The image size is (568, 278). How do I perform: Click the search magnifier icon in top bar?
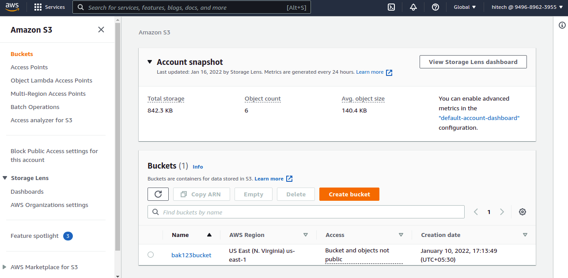tap(80, 7)
